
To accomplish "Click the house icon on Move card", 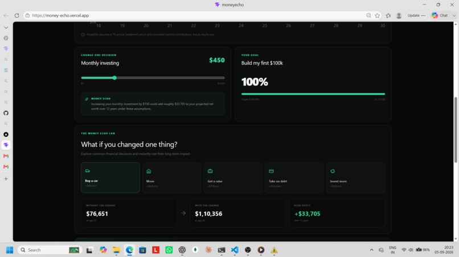I will (x=149, y=171).
